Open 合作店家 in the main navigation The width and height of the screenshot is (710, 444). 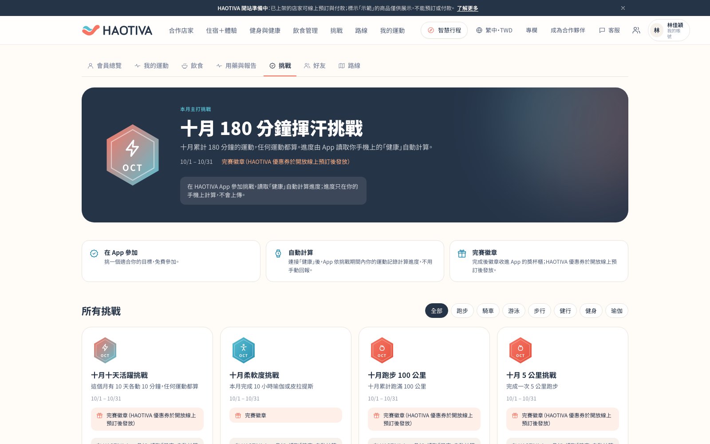[x=181, y=30]
